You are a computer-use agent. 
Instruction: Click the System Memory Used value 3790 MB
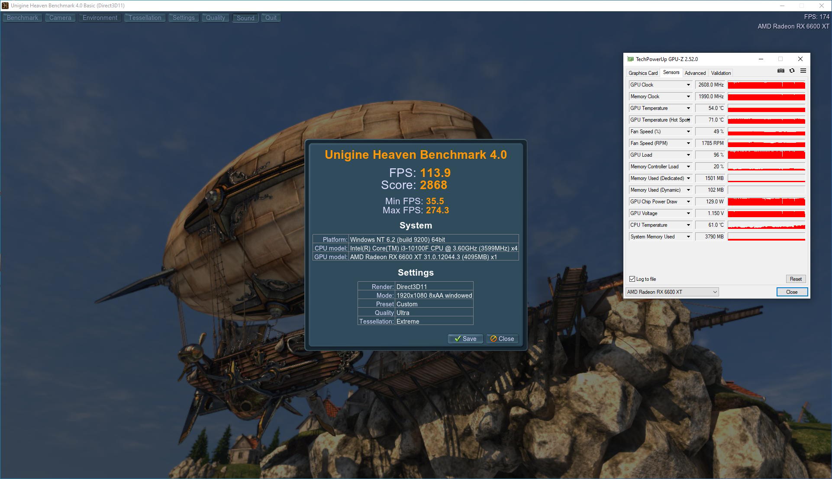click(x=710, y=237)
